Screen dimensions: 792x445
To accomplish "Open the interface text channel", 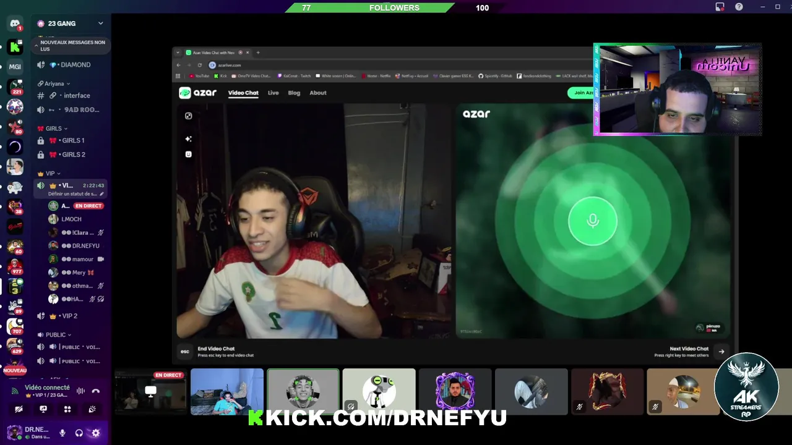I will 71,96.
